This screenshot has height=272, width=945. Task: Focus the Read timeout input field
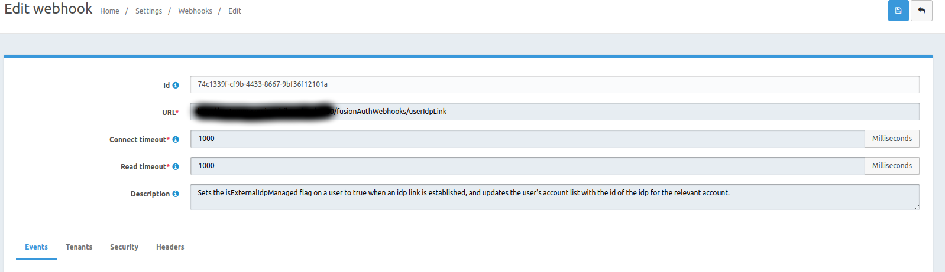coord(527,166)
